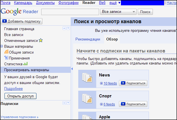Collapse the top navigation section minus button

64,28
